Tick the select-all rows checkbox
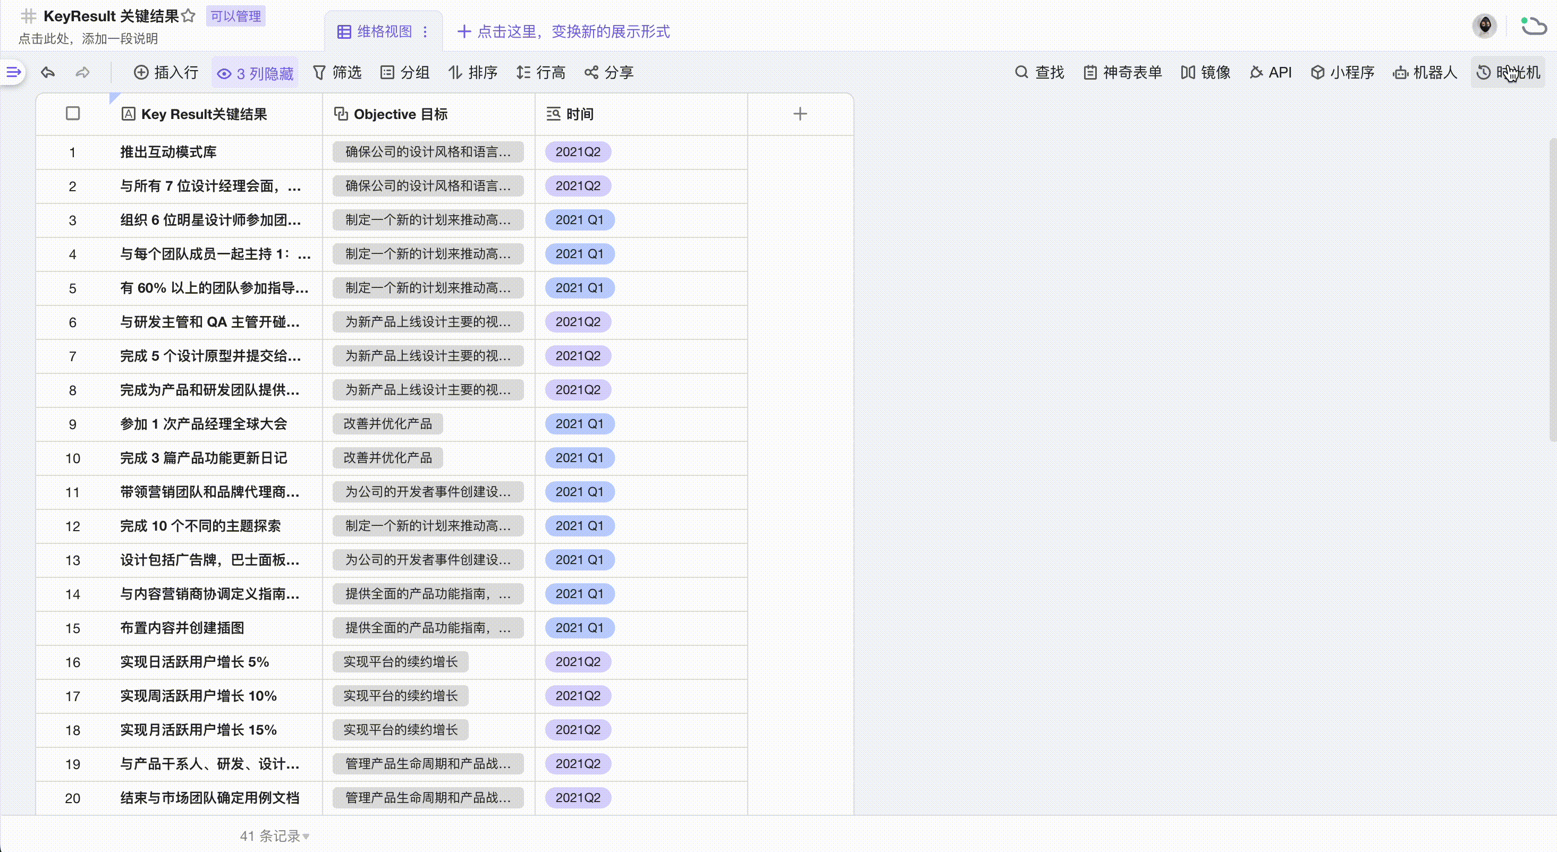Viewport: 1557px width, 852px height. [x=72, y=114]
